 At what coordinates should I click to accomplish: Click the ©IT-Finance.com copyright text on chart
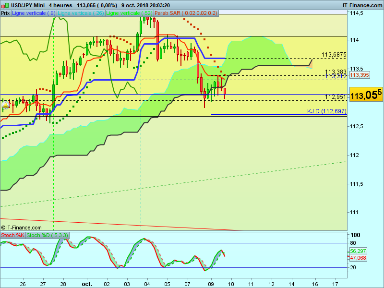tap(21, 228)
